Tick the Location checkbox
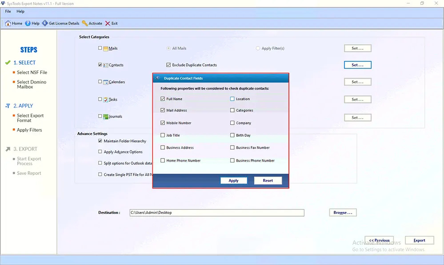This screenshot has height=265, width=444. pyautogui.click(x=232, y=99)
